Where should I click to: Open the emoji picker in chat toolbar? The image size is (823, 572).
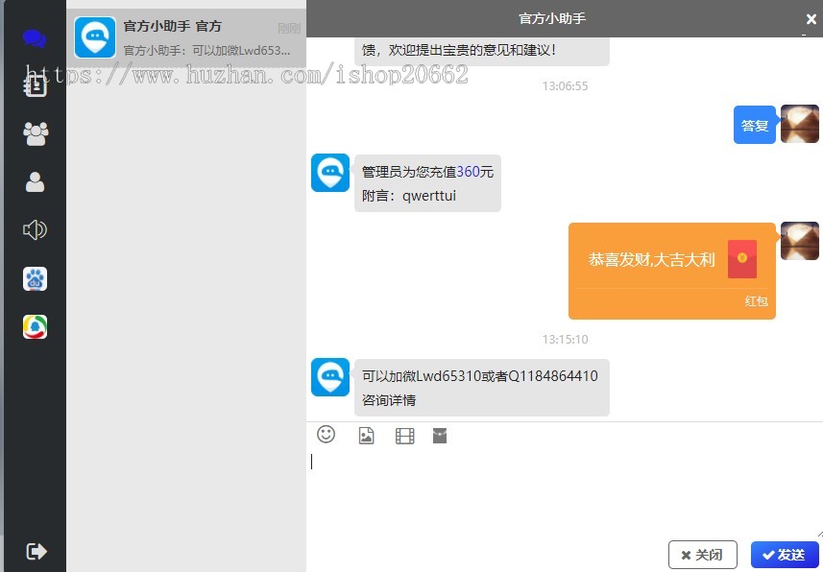click(327, 435)
